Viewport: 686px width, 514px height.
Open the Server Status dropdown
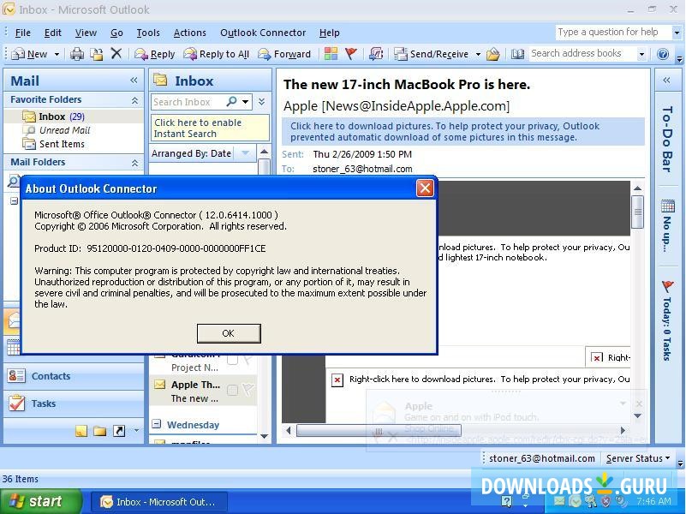click(637, 457)
